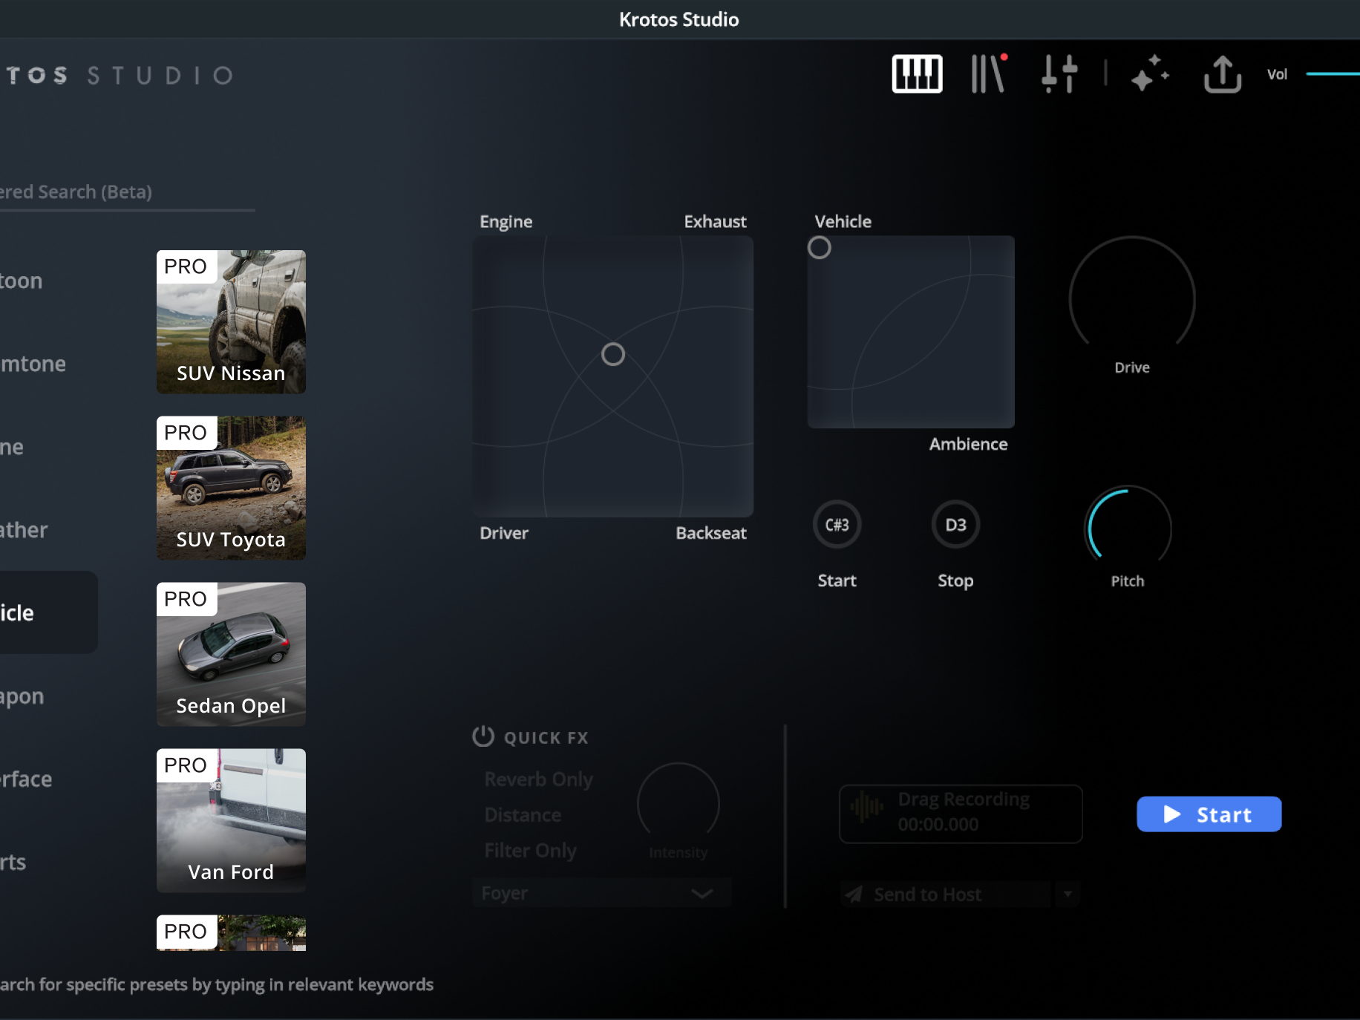Click the PRO badge on Sedan Opel
The height and width of the screenshot is (1020, 1360).
[x=186, y=599]
